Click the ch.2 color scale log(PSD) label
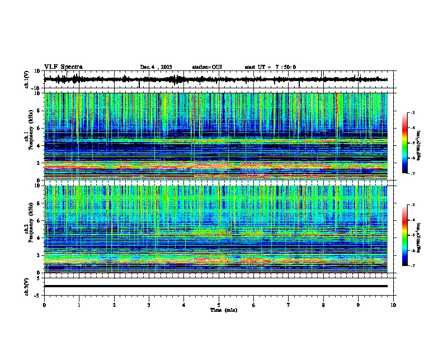Viewport: 443px width, 342px height. pyautogui.click(x=419, y=237)
